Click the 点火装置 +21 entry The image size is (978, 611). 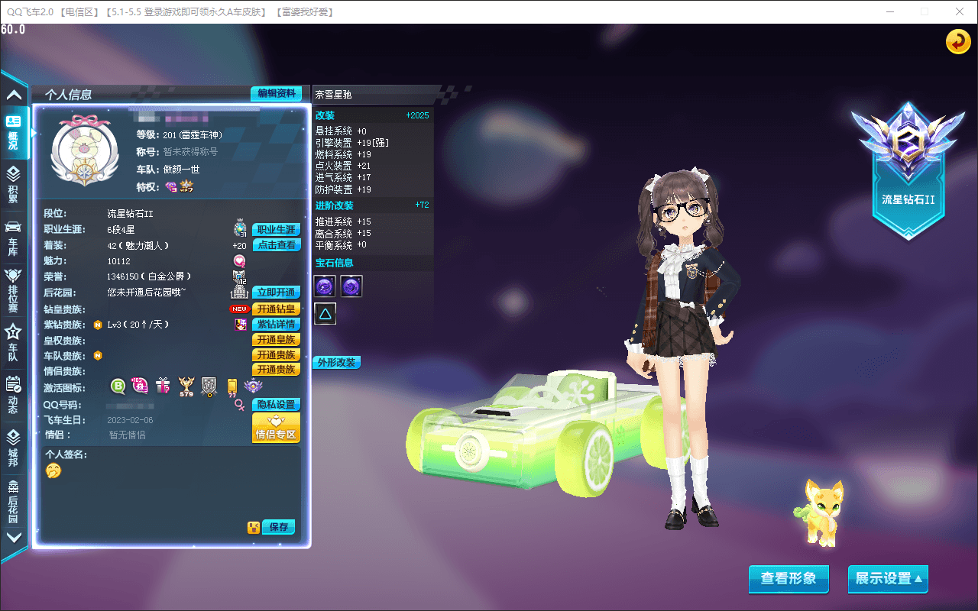343,166
